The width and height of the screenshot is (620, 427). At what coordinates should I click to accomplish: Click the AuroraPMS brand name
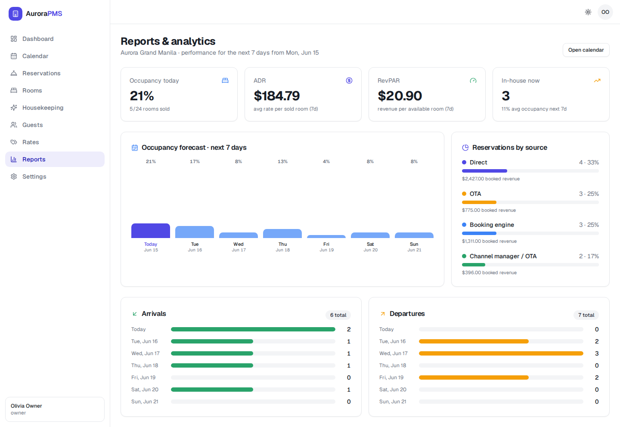coord(44,14)
